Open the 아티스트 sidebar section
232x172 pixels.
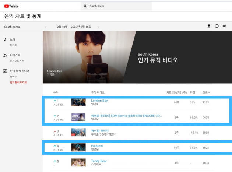(15, 55)
